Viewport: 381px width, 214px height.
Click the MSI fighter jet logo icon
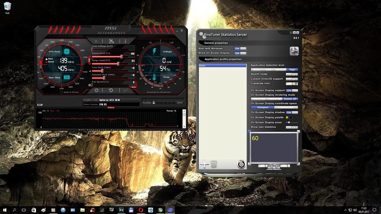pyautogui.click(x=111, y=41)
